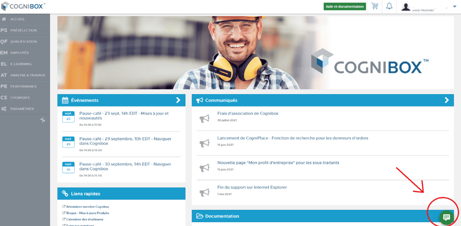Open the 29 septembre Pause-café event
This screenshot has height=226, width=461.
pos(125,141)
